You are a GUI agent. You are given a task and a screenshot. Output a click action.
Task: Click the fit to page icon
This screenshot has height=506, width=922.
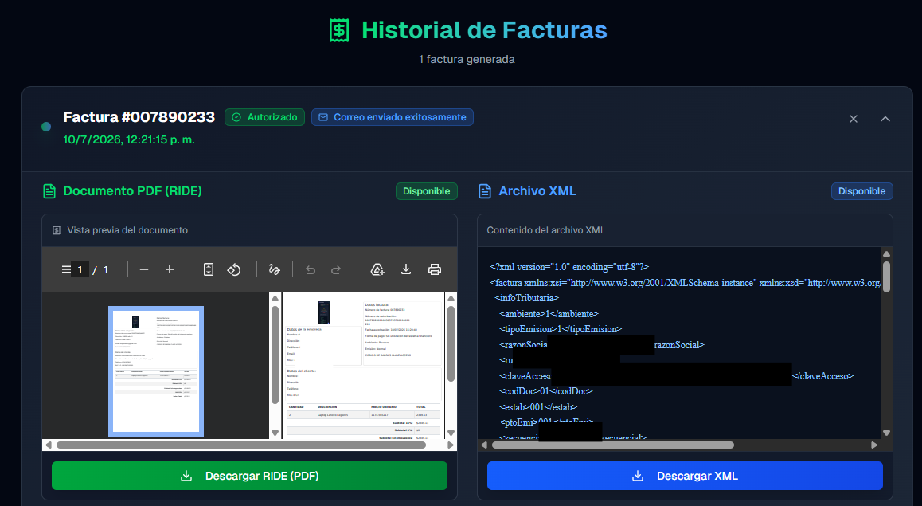click(x=208, y=269)
